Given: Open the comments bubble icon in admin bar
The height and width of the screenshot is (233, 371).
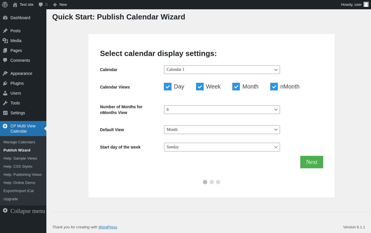Looking at the screenshot, I should pos(41,5).
